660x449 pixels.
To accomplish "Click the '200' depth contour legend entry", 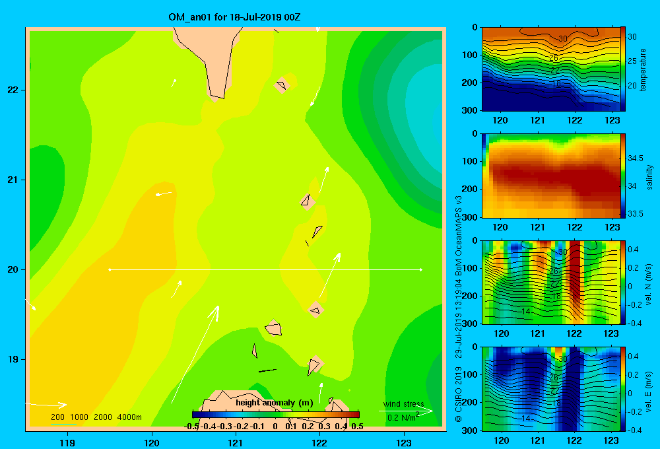I will point(57,417).
